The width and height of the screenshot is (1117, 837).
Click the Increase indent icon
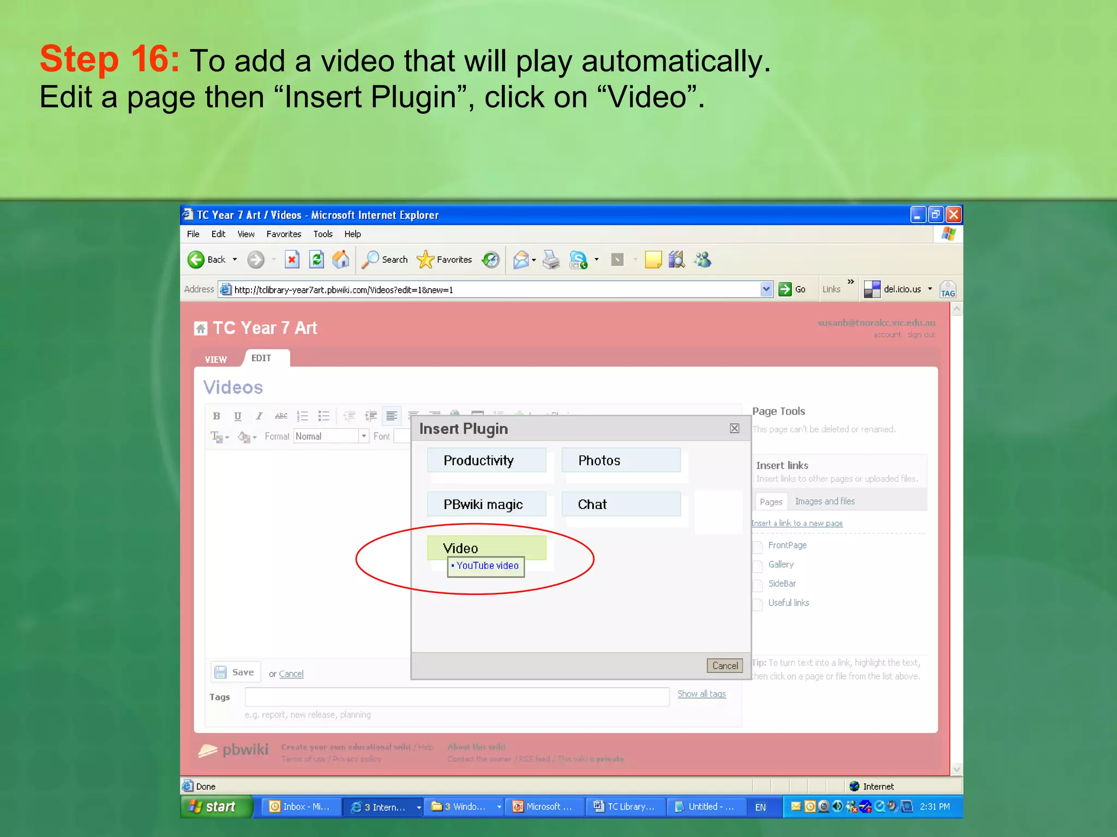pos(371,416)
